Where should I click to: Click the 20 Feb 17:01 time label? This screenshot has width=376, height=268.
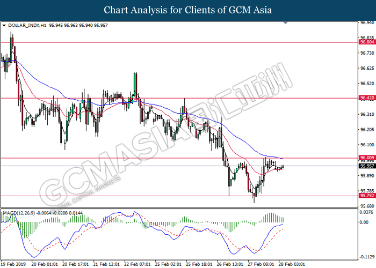coord(76,264)
